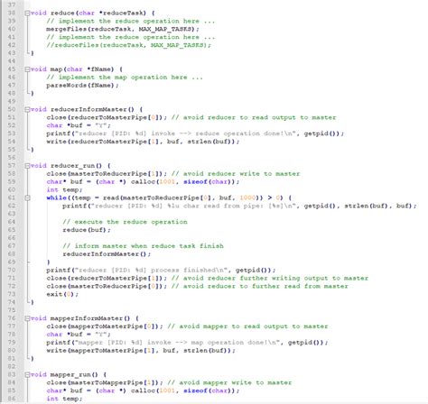428x404 pixels.
Task: Click the 'int temp;' declaration on line 60
Action: pos(64,189)
